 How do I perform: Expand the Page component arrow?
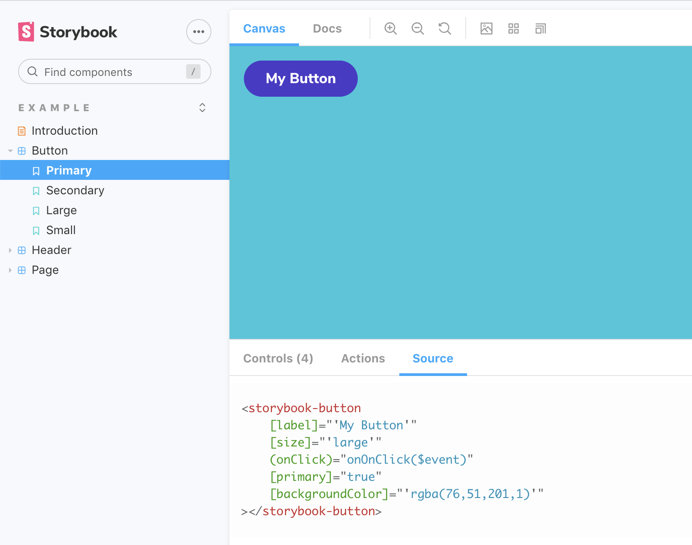click(10, 270)
